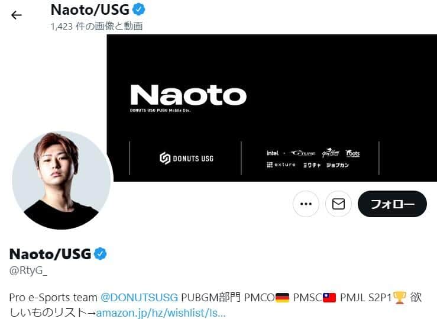Click the intel sponsor logo
Image resolution: width=437 pixels, height=319 pixels.
272,153
